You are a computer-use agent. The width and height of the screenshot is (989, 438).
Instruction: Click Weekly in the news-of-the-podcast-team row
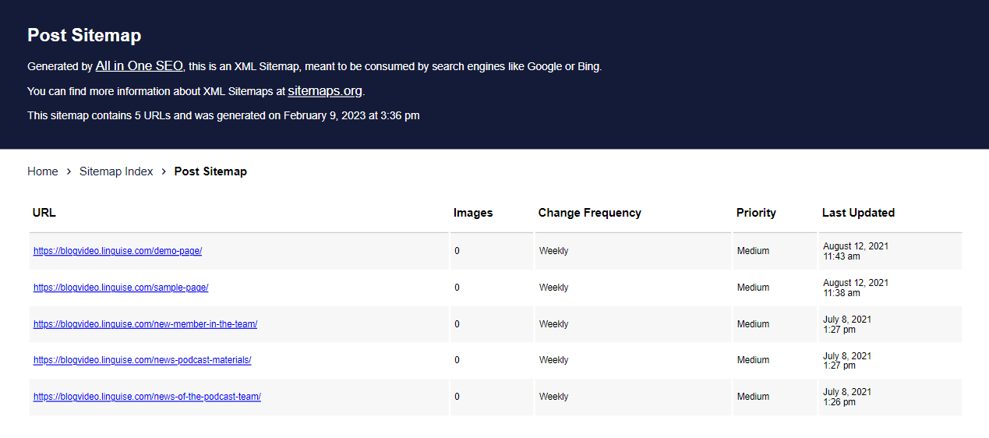click(553, 397)
